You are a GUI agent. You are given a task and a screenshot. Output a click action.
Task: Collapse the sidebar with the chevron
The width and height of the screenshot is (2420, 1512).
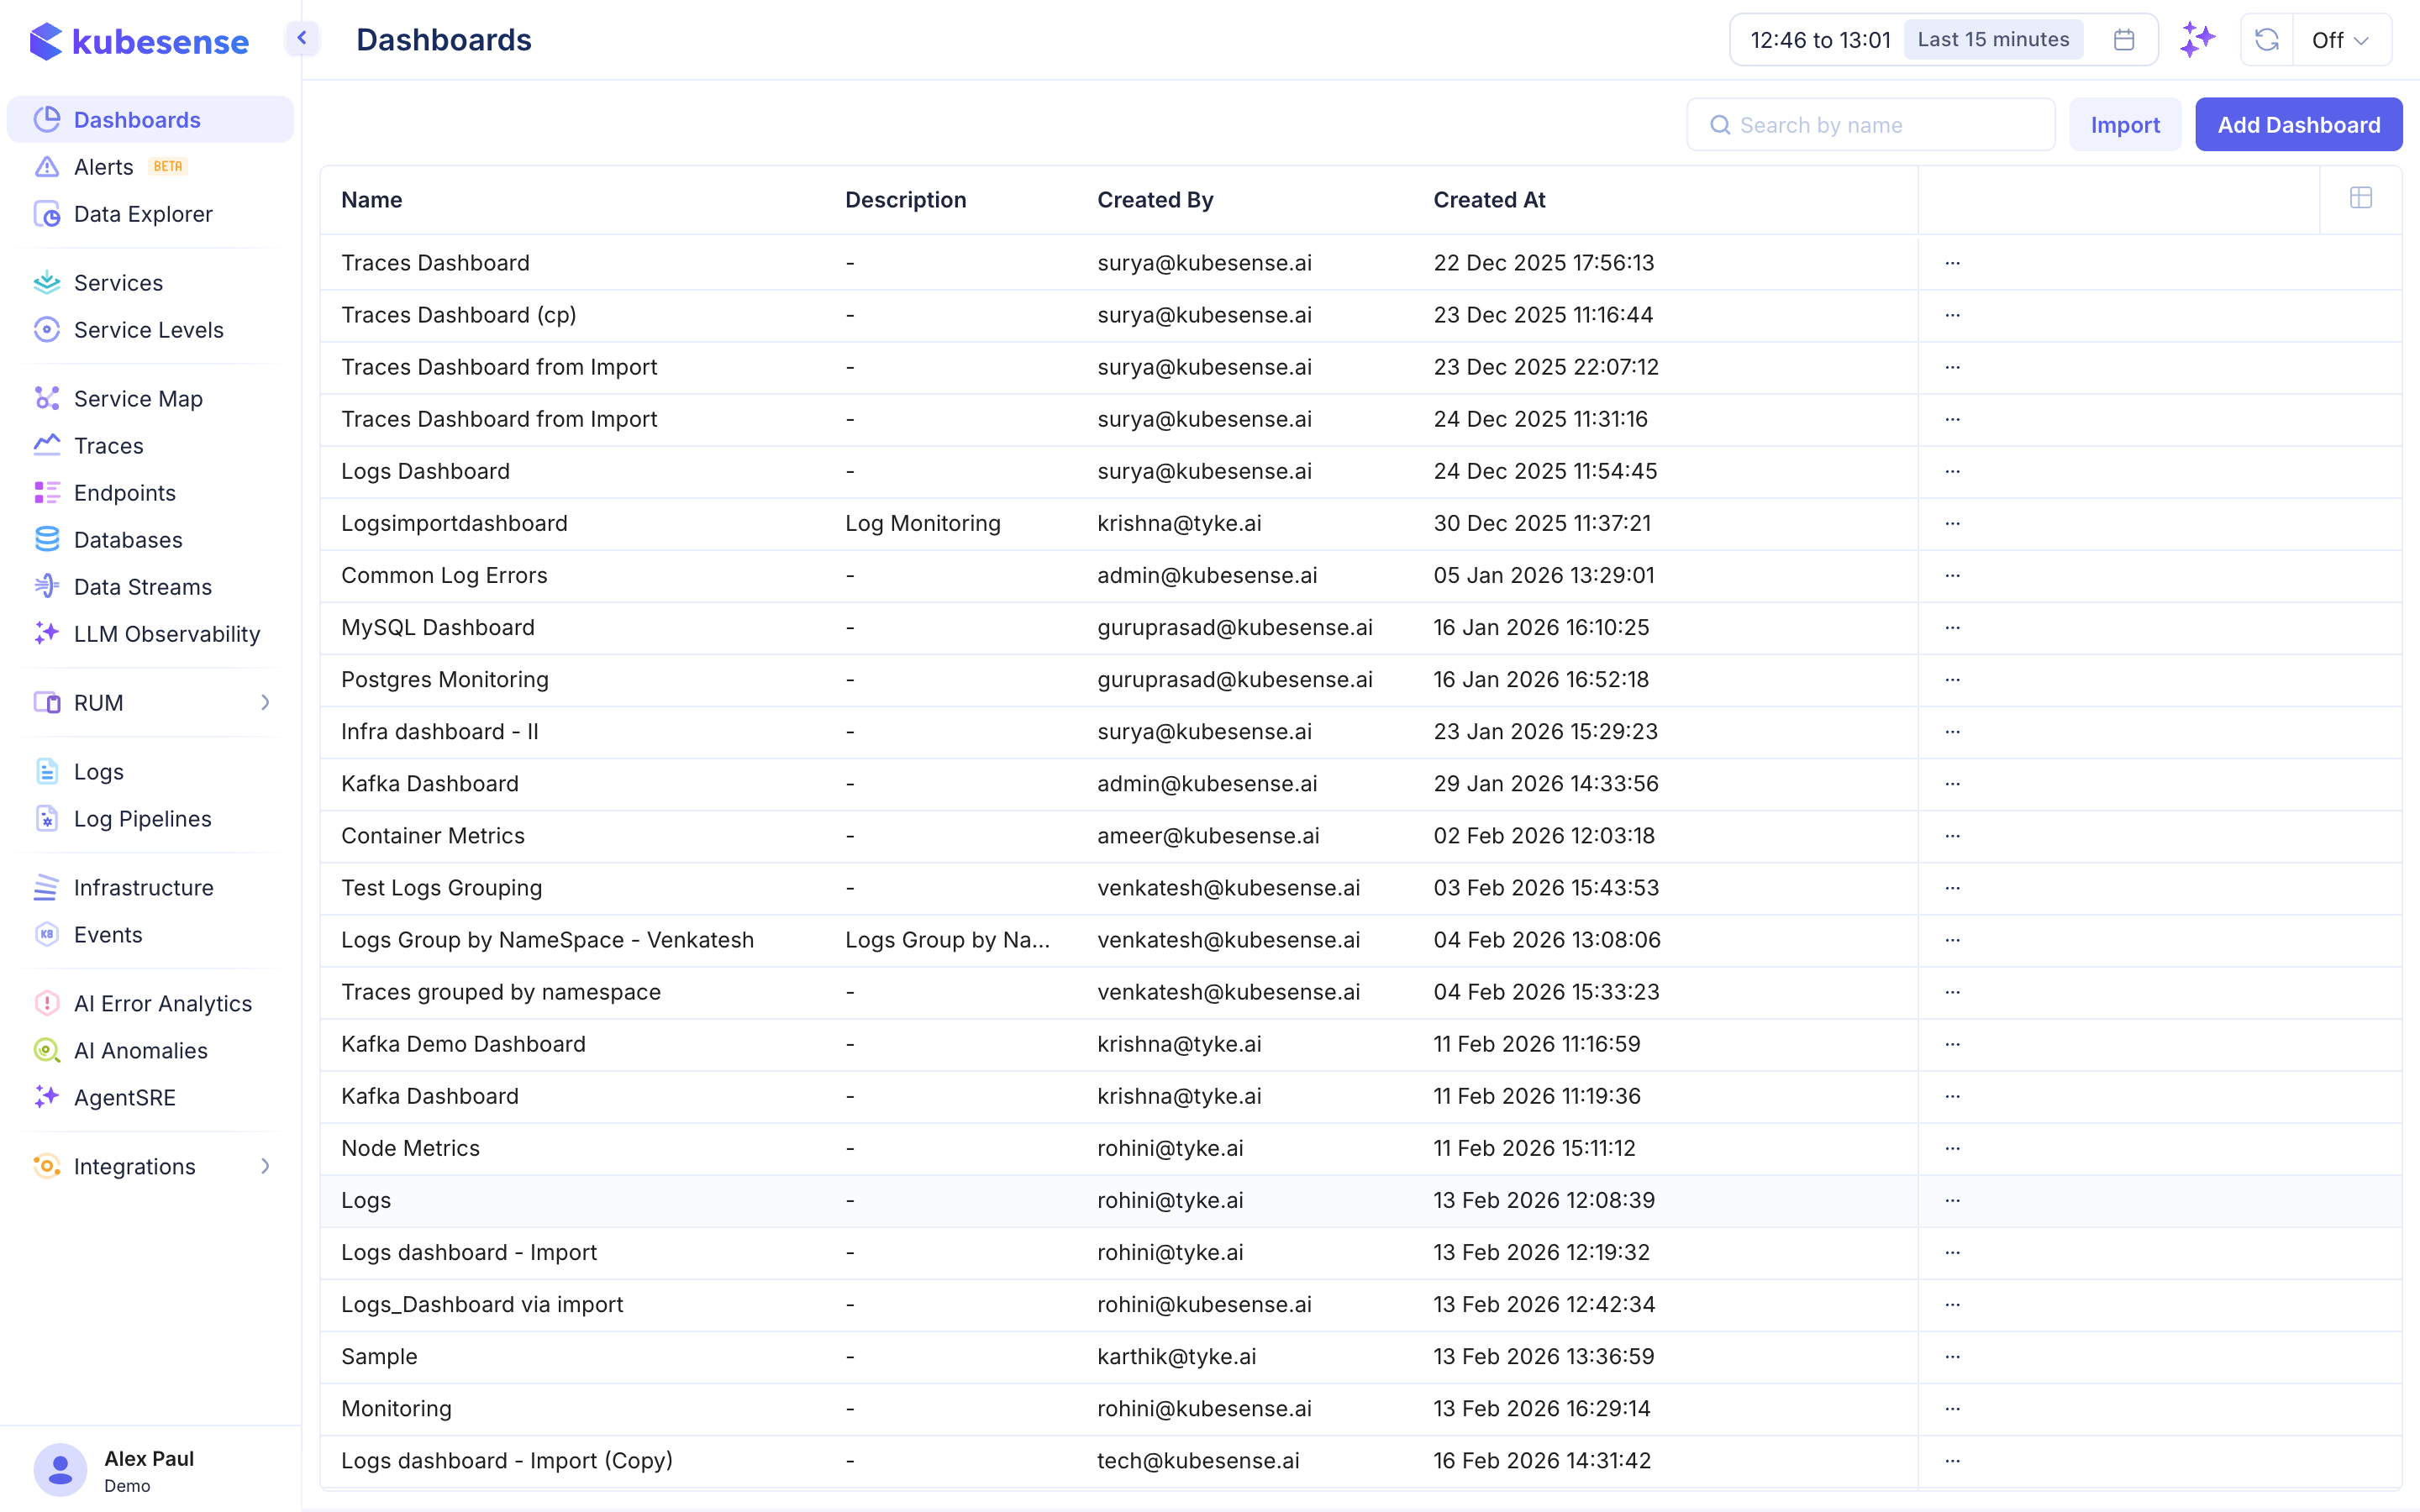(x=301, y=37)
